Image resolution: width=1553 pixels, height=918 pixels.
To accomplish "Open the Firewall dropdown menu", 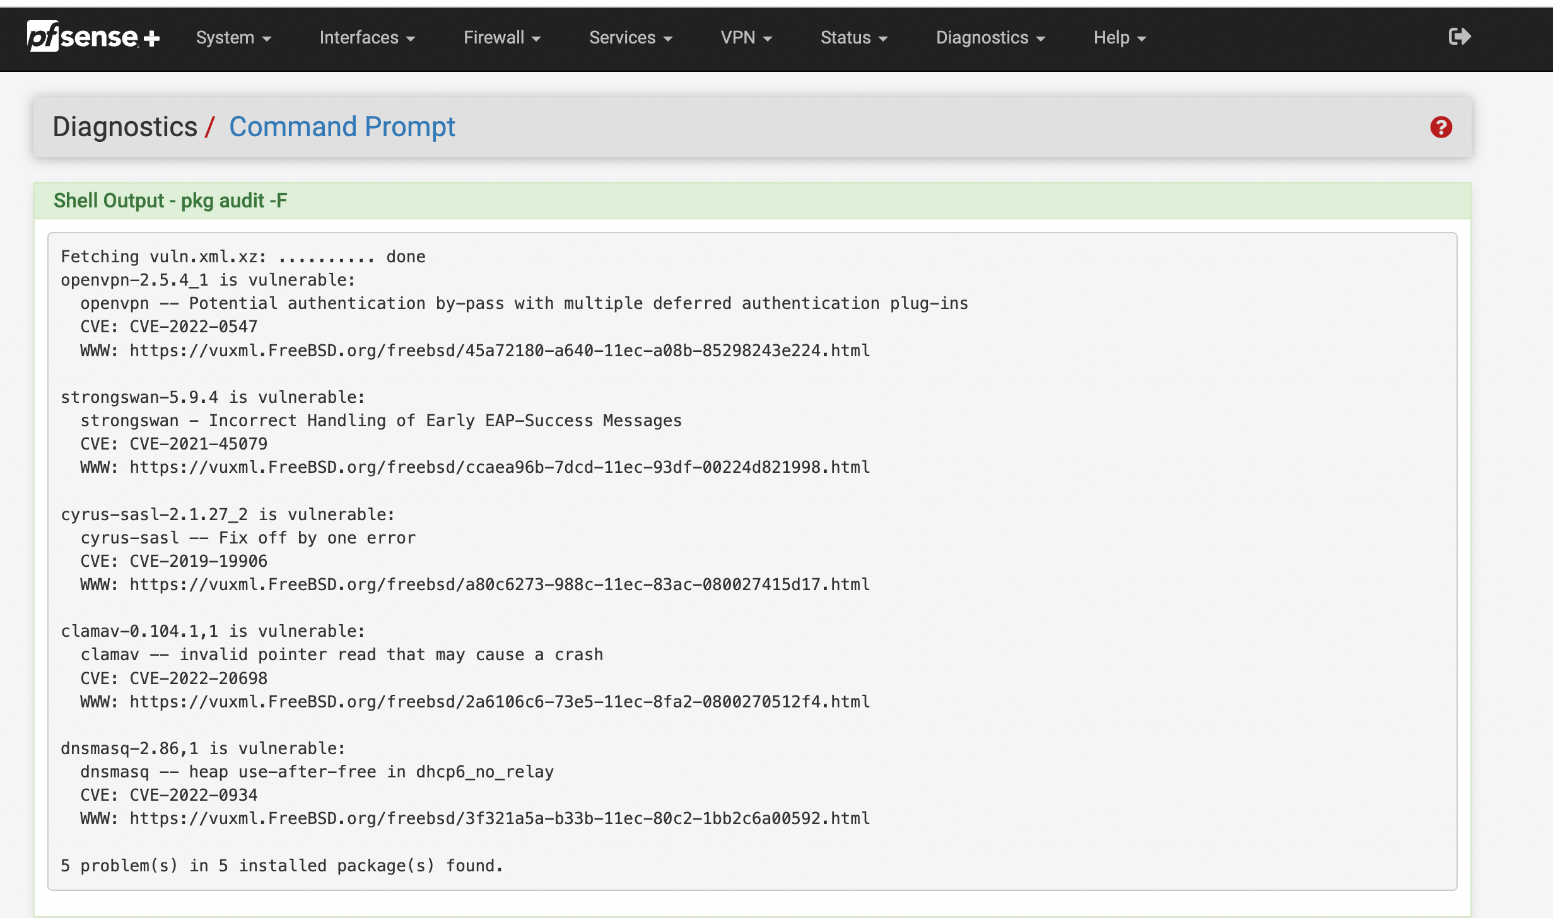I will point(501,38).
